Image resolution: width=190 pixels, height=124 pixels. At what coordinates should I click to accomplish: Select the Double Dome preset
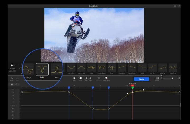click(x=102, y=68)
